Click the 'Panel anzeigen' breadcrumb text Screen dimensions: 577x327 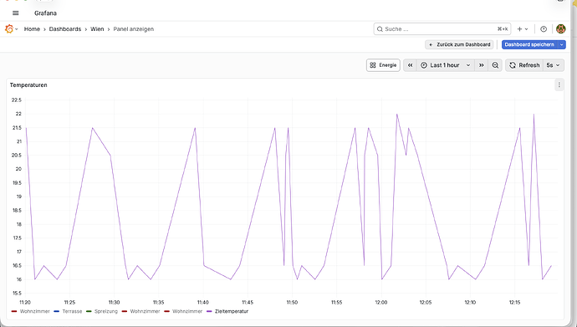134,29
